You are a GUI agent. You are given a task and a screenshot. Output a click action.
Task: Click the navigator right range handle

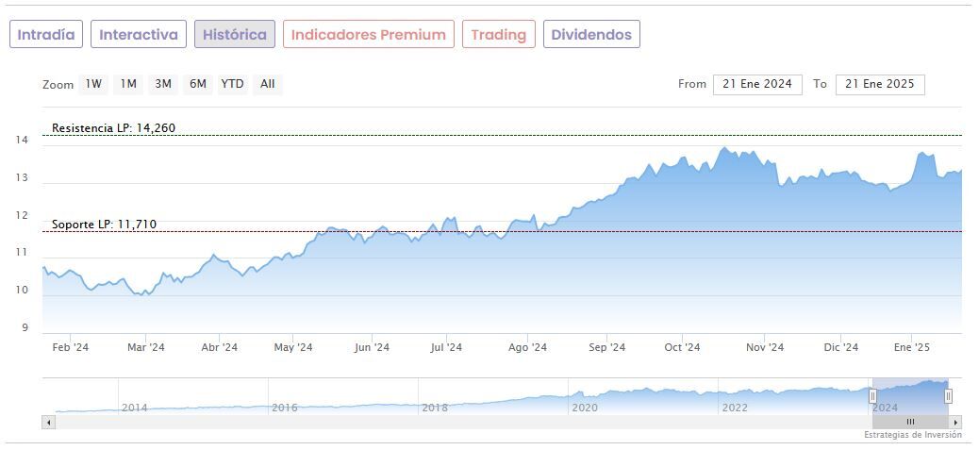(x=948, y=396)
